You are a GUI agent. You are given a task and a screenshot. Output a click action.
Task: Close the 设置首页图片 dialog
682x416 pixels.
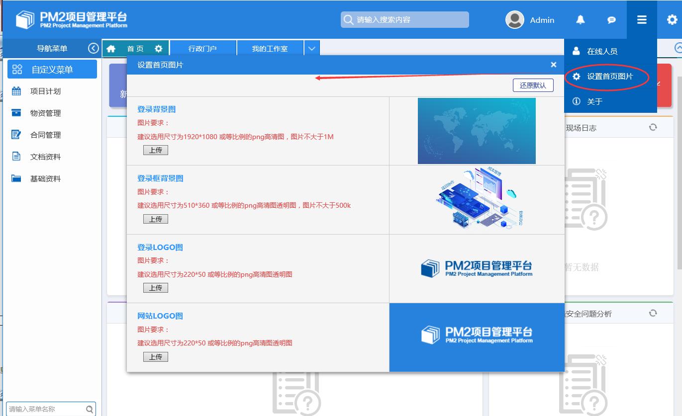(x=553, y=65)
